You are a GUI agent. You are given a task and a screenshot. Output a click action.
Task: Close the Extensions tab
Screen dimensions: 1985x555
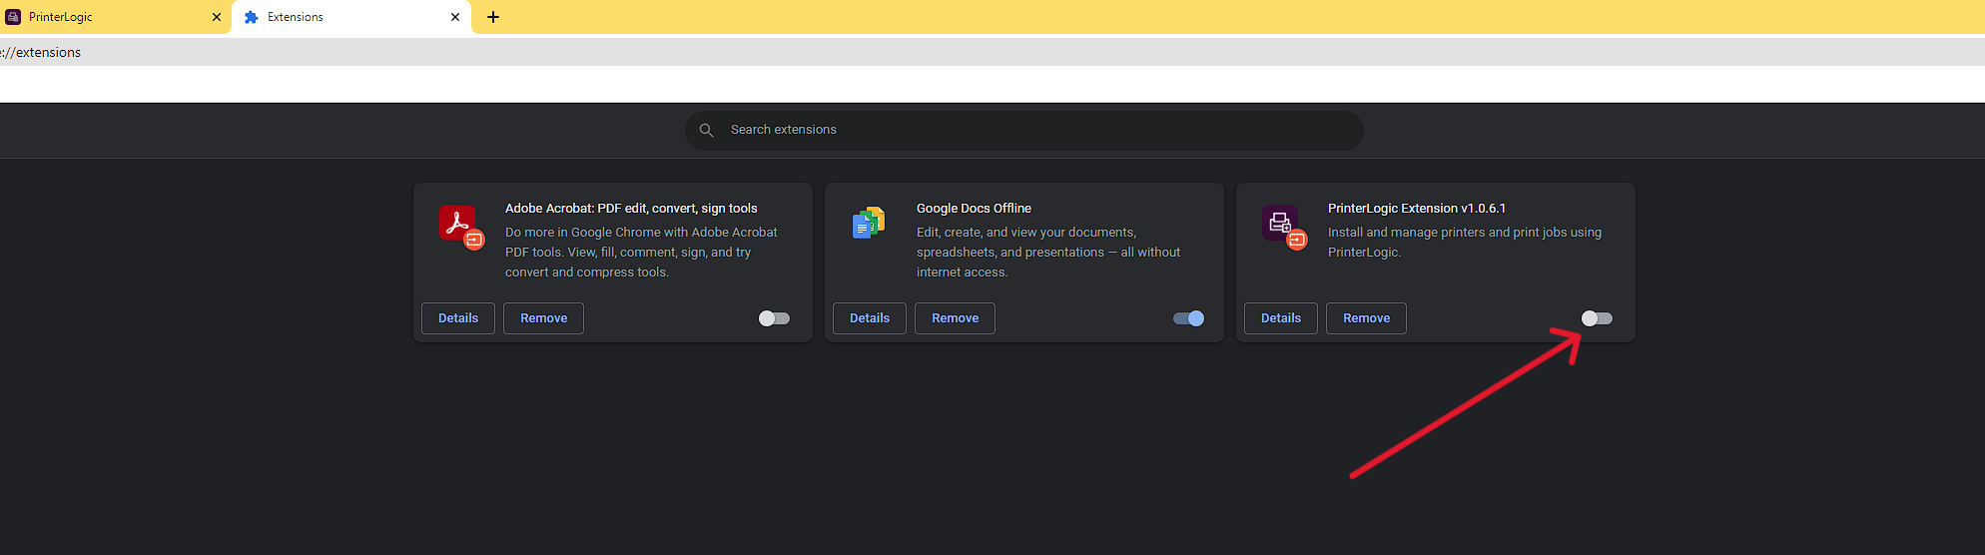pos(455,17)
